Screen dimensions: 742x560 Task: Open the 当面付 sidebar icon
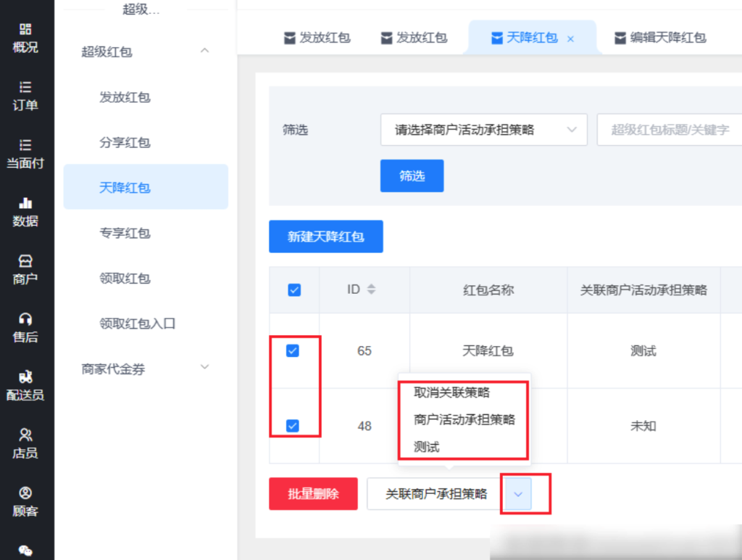click(x=25, y=146)
